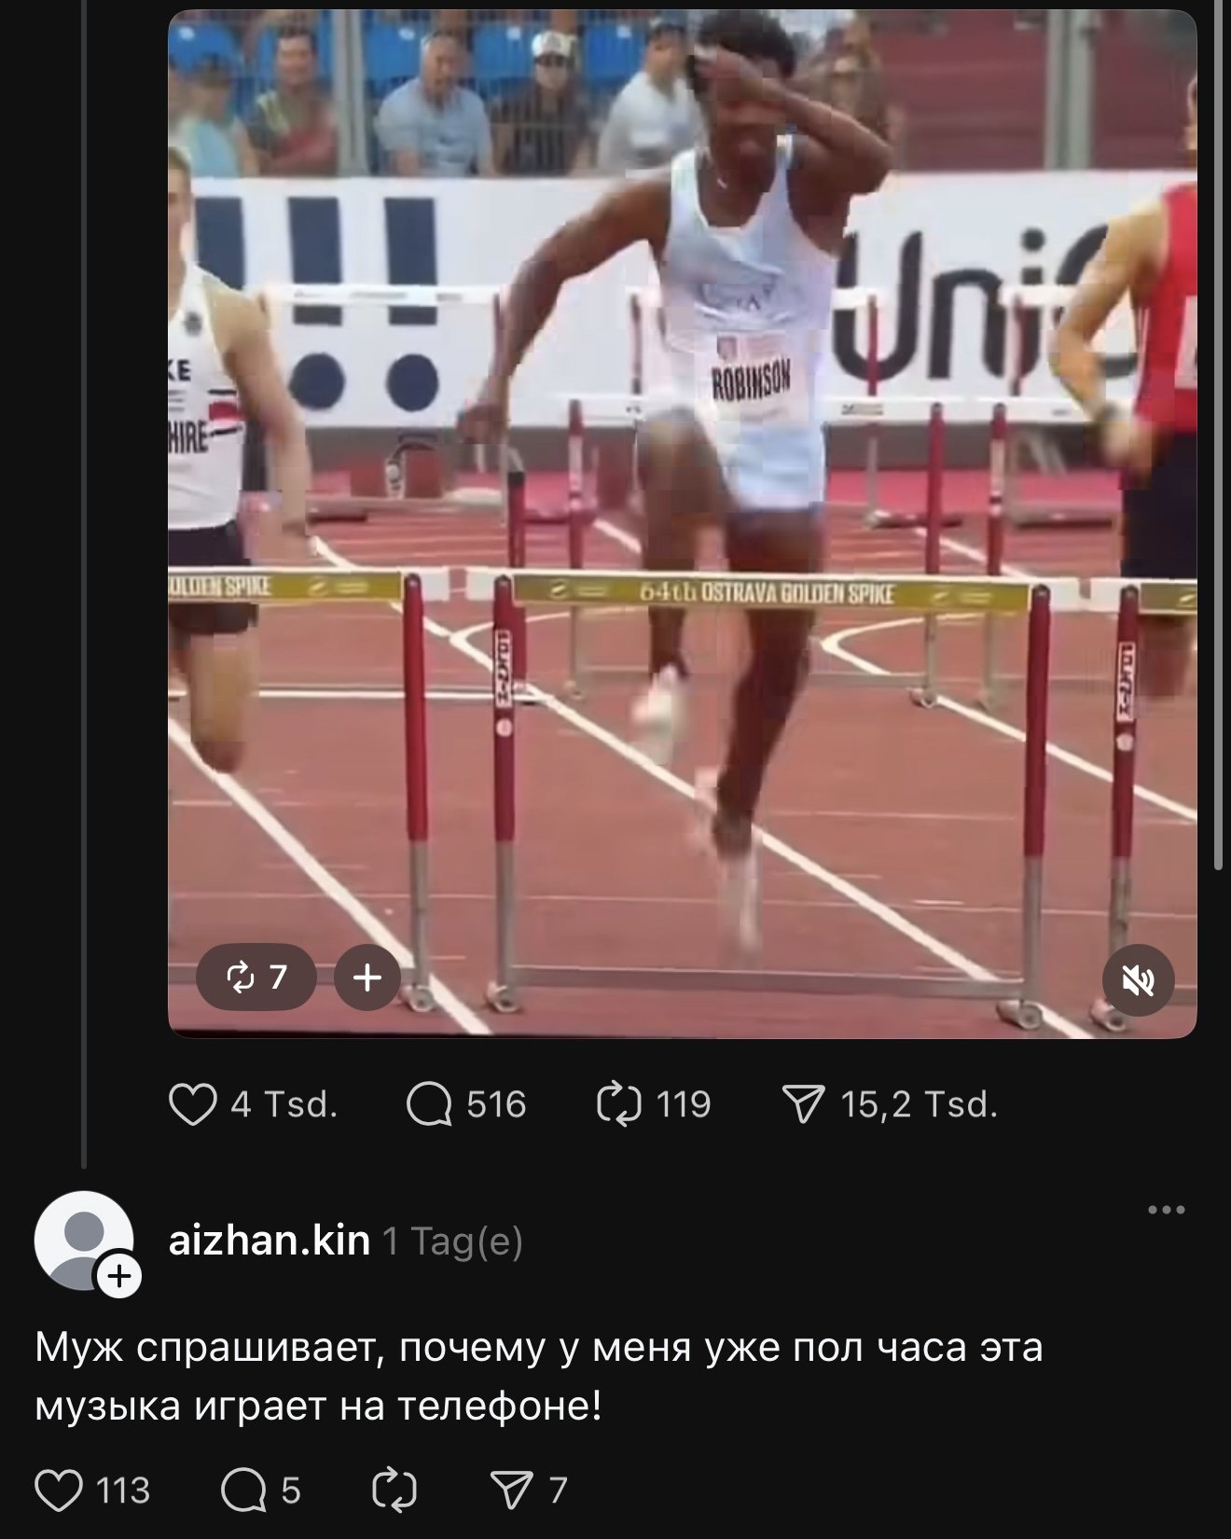
Task: Open the Russian reply text about the music
Action: coord(538,1377)
